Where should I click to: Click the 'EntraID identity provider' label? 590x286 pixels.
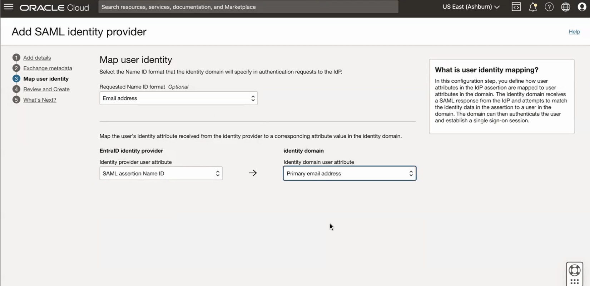[x=131, y=150]
